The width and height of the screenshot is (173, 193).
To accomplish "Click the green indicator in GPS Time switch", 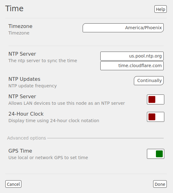I will [159, 154].
